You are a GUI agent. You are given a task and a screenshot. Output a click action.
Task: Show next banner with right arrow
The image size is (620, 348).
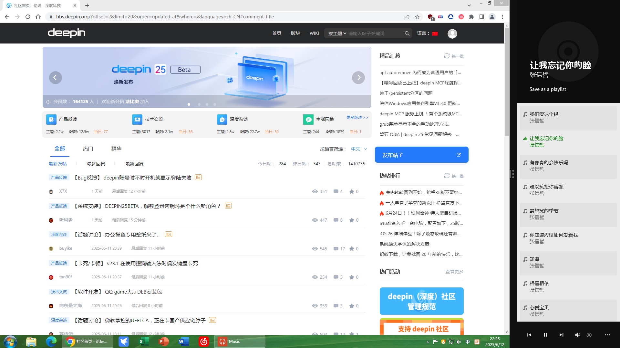(358, 78)
